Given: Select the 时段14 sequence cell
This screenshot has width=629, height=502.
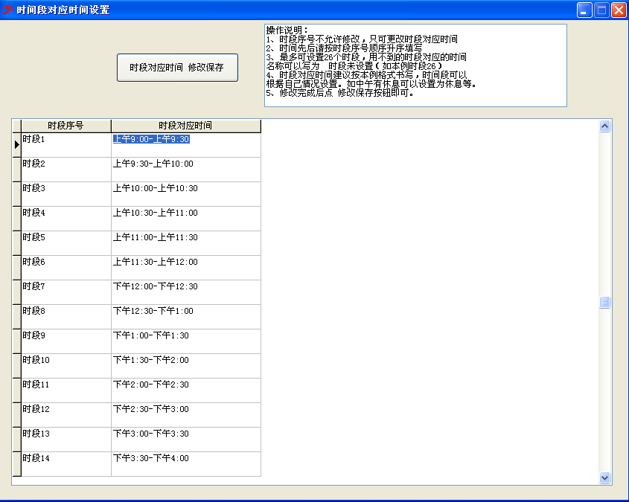Looking at the screenshot, I should [66, 464].
